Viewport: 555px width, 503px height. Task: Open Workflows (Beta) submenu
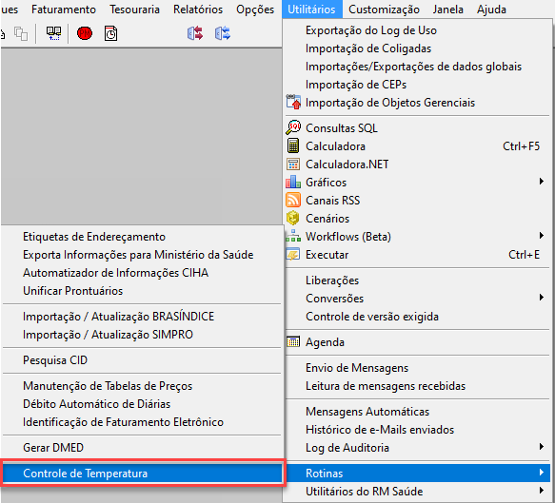pyautogui.click(x=417, y=236)
